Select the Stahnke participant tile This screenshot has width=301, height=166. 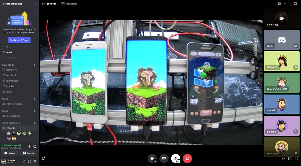(282, 126)
